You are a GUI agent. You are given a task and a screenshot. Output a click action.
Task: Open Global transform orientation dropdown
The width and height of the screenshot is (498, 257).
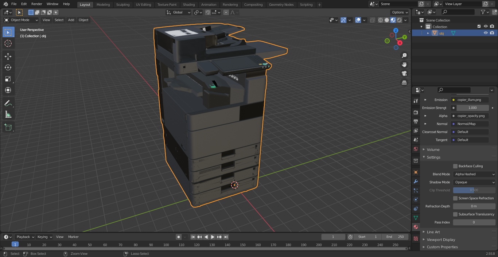click(179, 12)
